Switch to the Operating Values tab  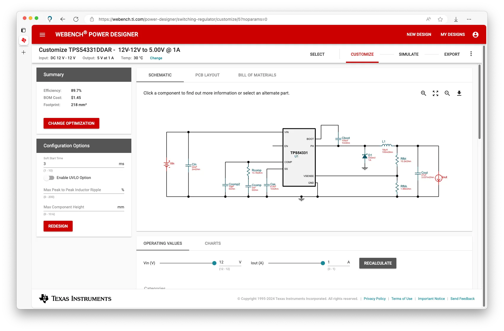point(163,243)
